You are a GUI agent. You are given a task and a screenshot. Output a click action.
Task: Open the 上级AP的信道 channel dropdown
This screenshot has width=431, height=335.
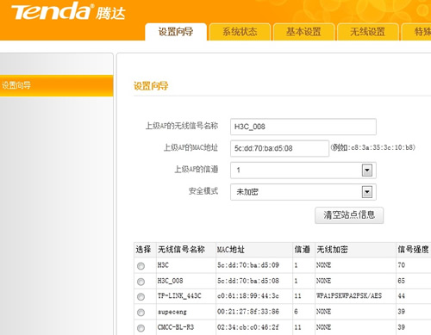click(x=303, y=171)
